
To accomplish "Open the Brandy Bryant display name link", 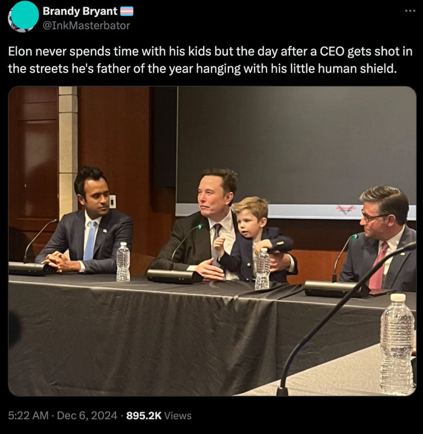I will coord(80,11).
